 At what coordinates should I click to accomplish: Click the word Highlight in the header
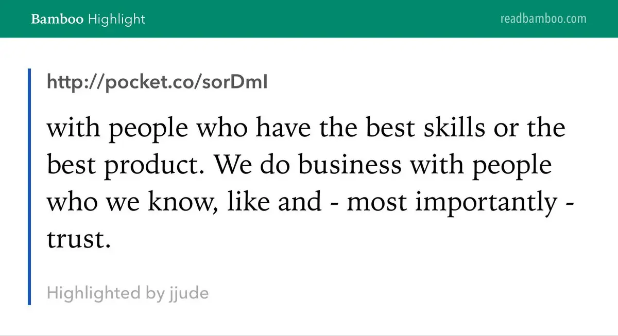click(x=117, y=20)
